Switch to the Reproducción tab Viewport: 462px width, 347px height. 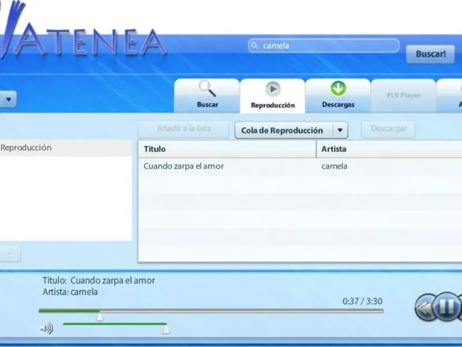273,96
